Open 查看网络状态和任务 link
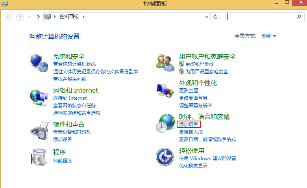 click(74, 106)
